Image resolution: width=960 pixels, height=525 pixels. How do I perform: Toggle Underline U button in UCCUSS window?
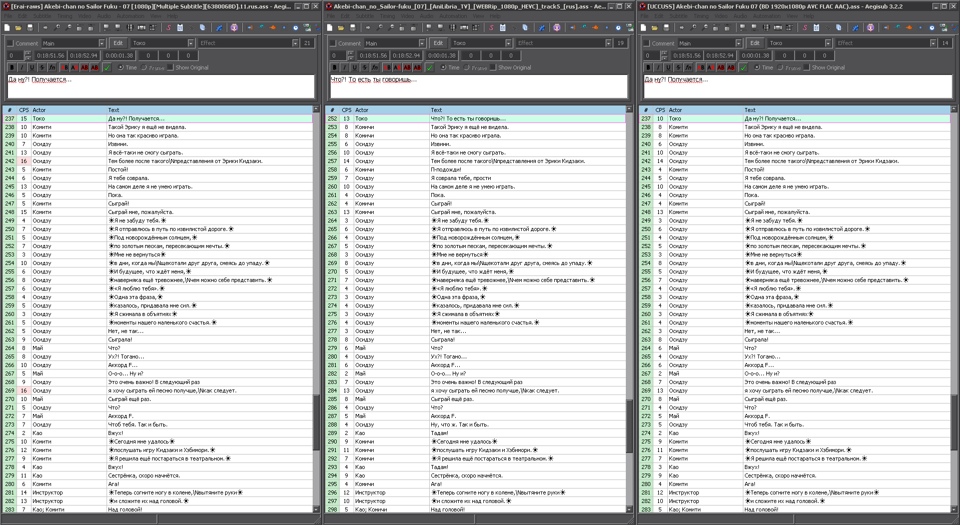click(x=668, y=67)
